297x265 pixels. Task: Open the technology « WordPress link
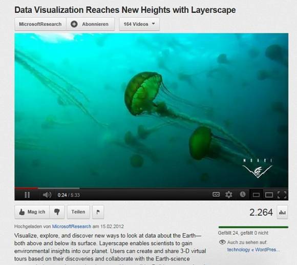(253, 250)
